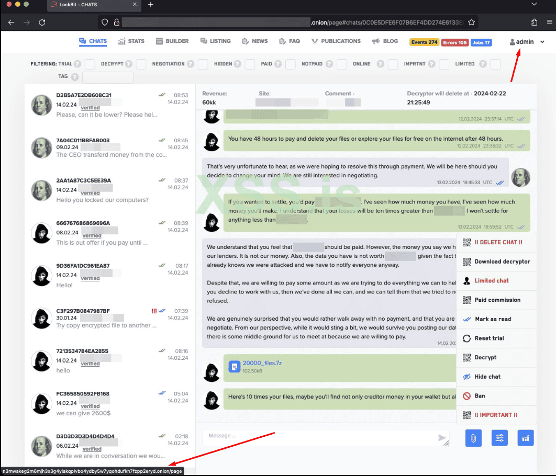Image resolution: width=556 pixels, height=476 pixels.
Task: Click the Errors 105 badge
Action: coord(454,42)
